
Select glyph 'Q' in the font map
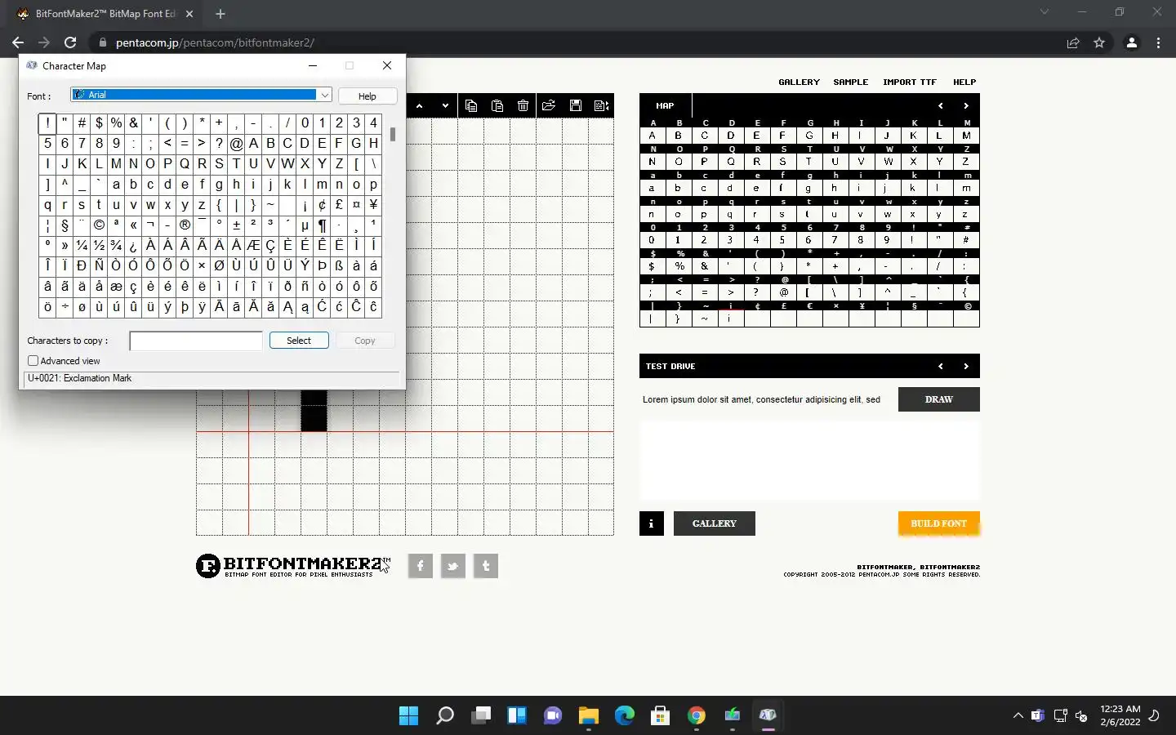(731, 162)
